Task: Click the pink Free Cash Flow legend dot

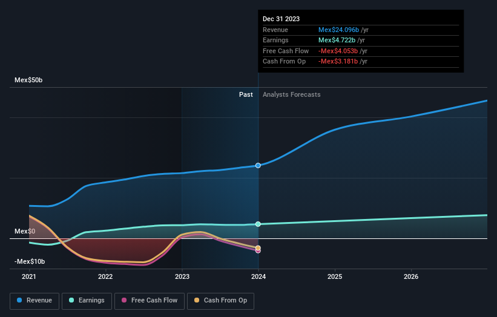Action: click(x=124, y=300)
